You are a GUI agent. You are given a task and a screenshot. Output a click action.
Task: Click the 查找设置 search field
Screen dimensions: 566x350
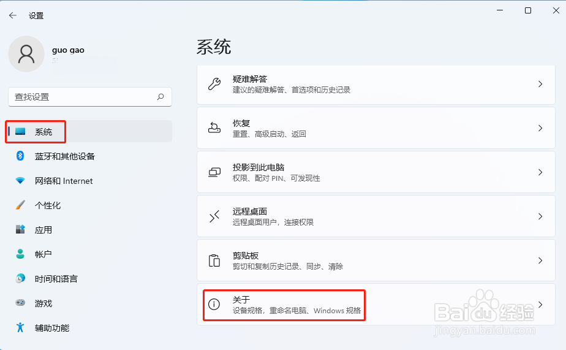tap(90, 97)
